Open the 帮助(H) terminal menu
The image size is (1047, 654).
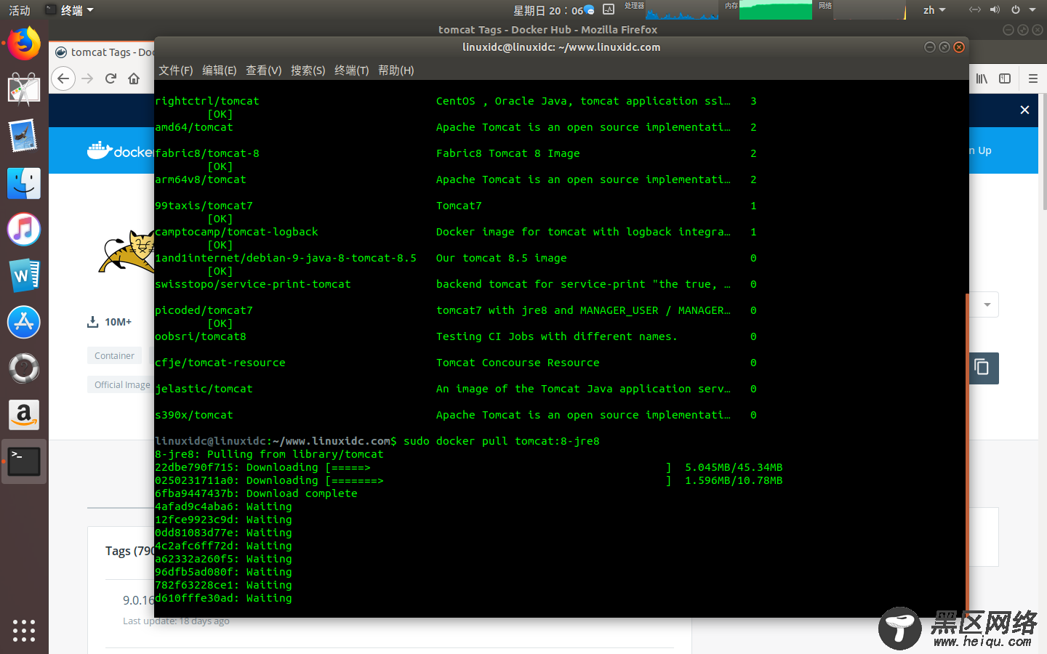tap(396, 70)
